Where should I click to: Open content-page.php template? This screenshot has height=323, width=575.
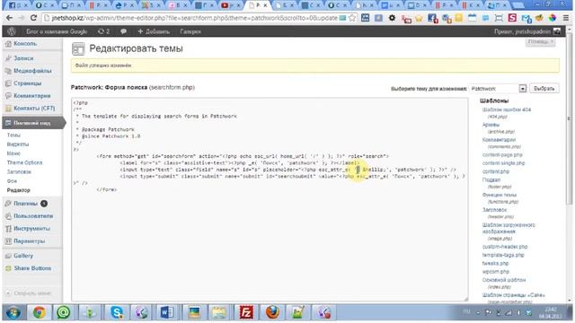502,155
